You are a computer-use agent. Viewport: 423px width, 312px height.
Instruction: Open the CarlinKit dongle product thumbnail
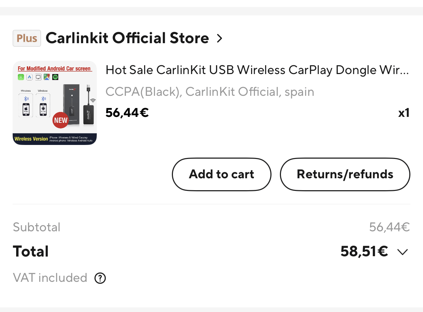(x=55, y=103)
